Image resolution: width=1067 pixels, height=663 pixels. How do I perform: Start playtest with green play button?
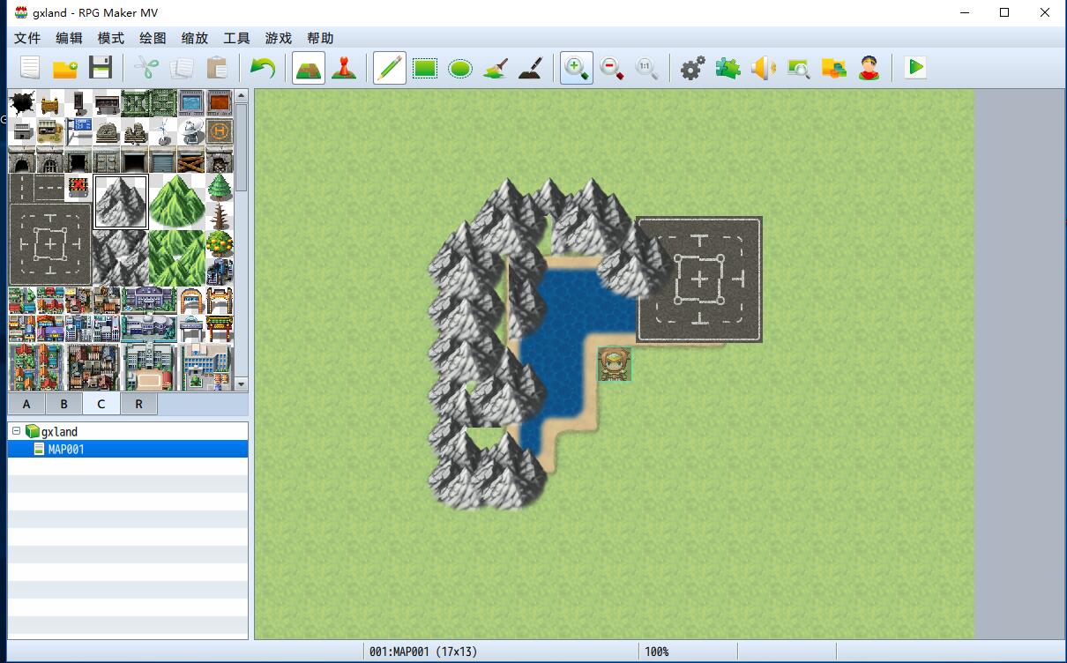[x=915, y=68]
